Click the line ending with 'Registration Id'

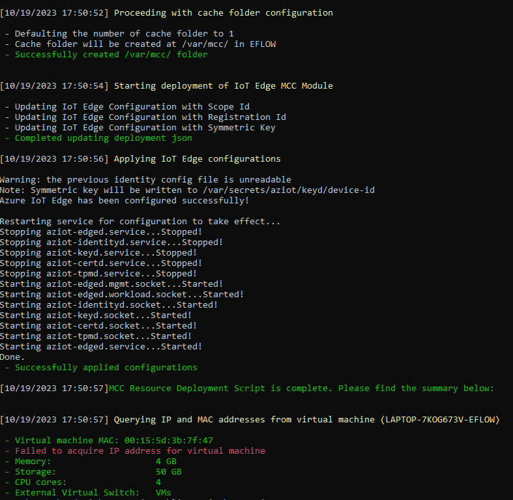click(150, 117)
